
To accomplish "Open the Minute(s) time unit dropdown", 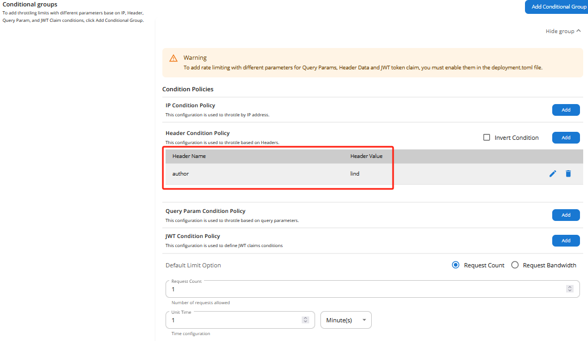I will point(346,320).
